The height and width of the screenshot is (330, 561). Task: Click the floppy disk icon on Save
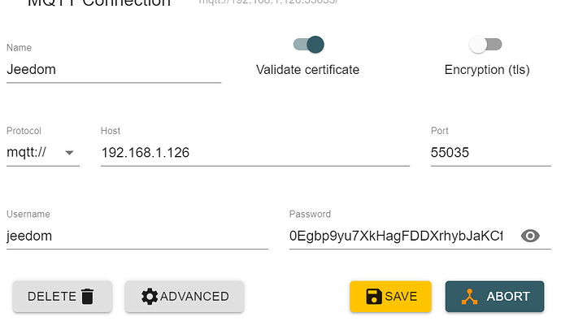click(x=374, y=297)
